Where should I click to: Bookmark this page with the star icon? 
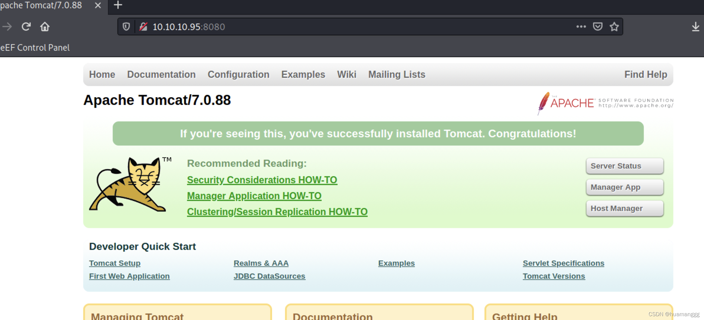614,27
